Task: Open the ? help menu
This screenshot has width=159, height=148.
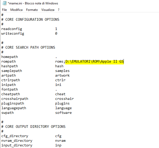Action: point(59,10)
